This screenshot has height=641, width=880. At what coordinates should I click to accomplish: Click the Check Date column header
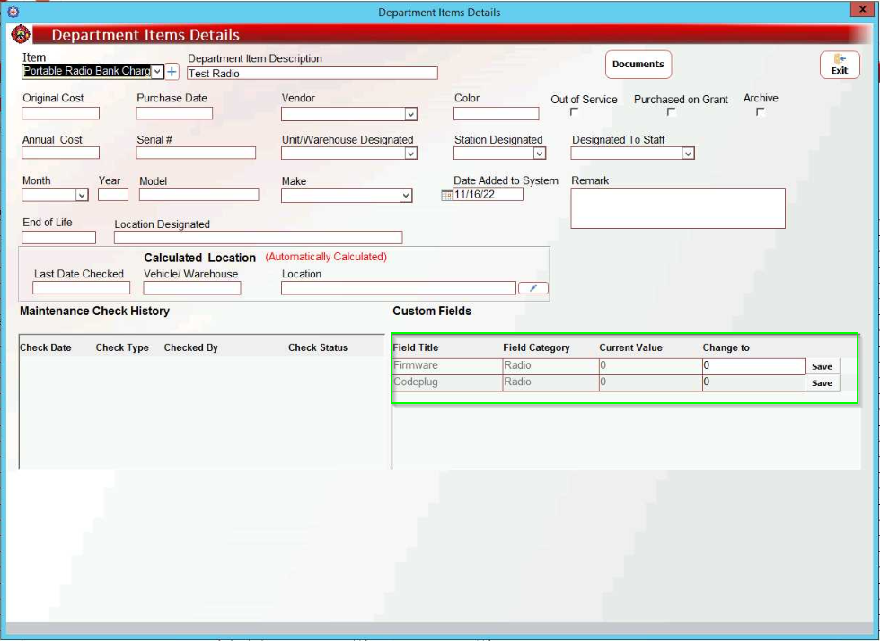coord(46,347)
